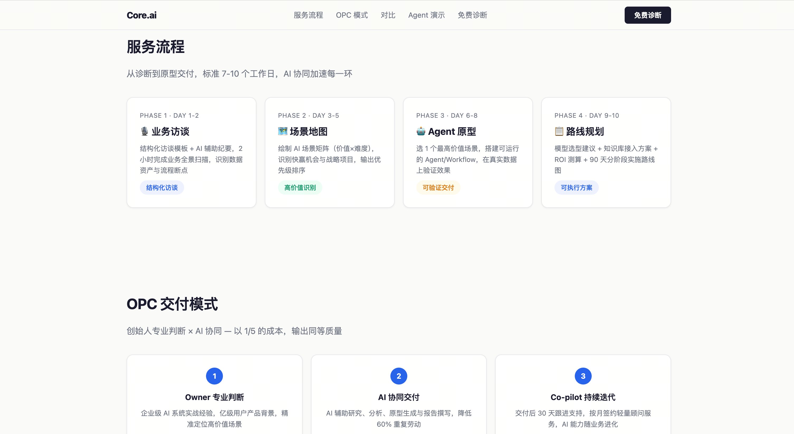This screenshot has width=794, height=434.
Task: Click the green 高价值识别 tag
Action: [x=300, y=188]
